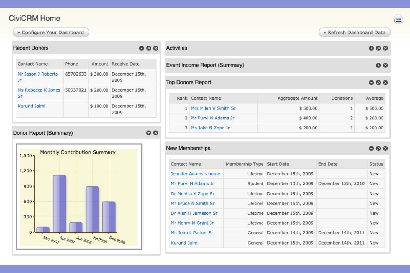The width and height of the screenshot is (410, 273).
Task: Remove the Event Income Report dashlet
Action: pyautogui.click(x=385, y=65)
